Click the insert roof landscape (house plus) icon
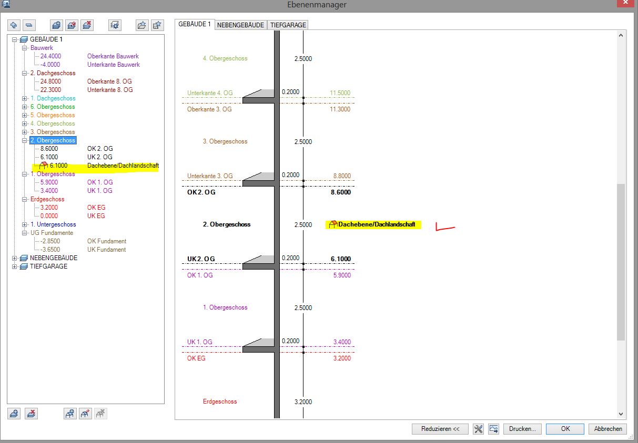The width and height of the screenshot is (638, 443). tap(69, 414)
